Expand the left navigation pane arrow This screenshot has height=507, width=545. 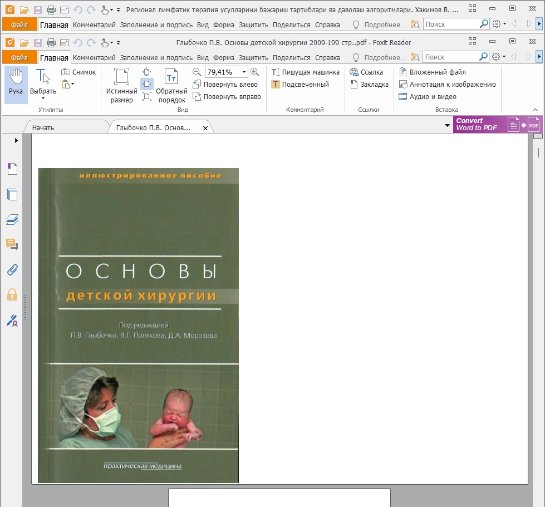(x=16, y=140)
